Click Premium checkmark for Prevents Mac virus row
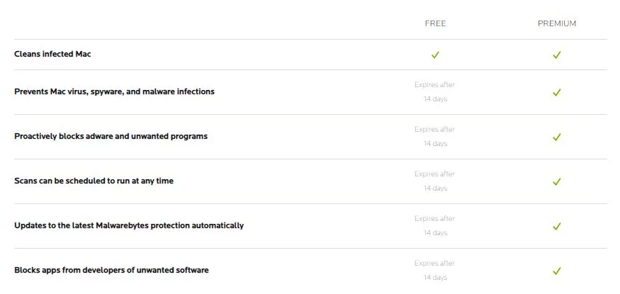Image resolution: width=620 pixels, height=294 pixels. coord(556,93)
